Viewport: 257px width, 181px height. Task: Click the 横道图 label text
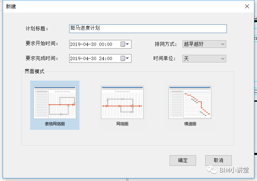[190, 124]
